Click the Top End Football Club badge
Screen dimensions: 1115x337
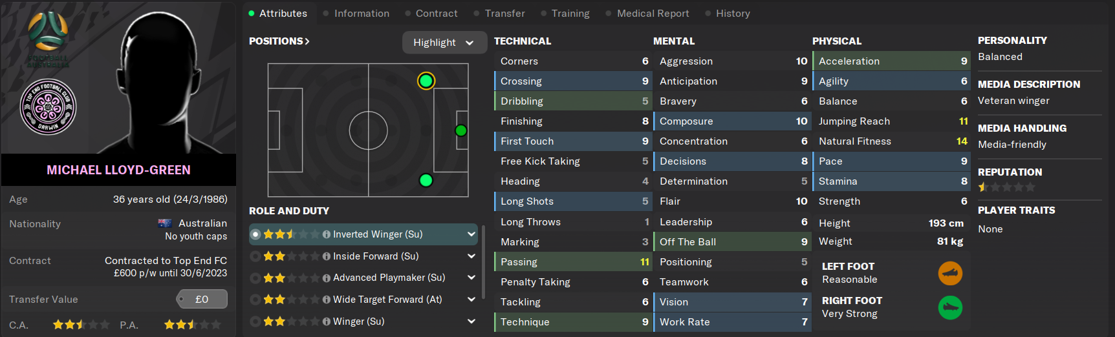click(x=48, y=107)
